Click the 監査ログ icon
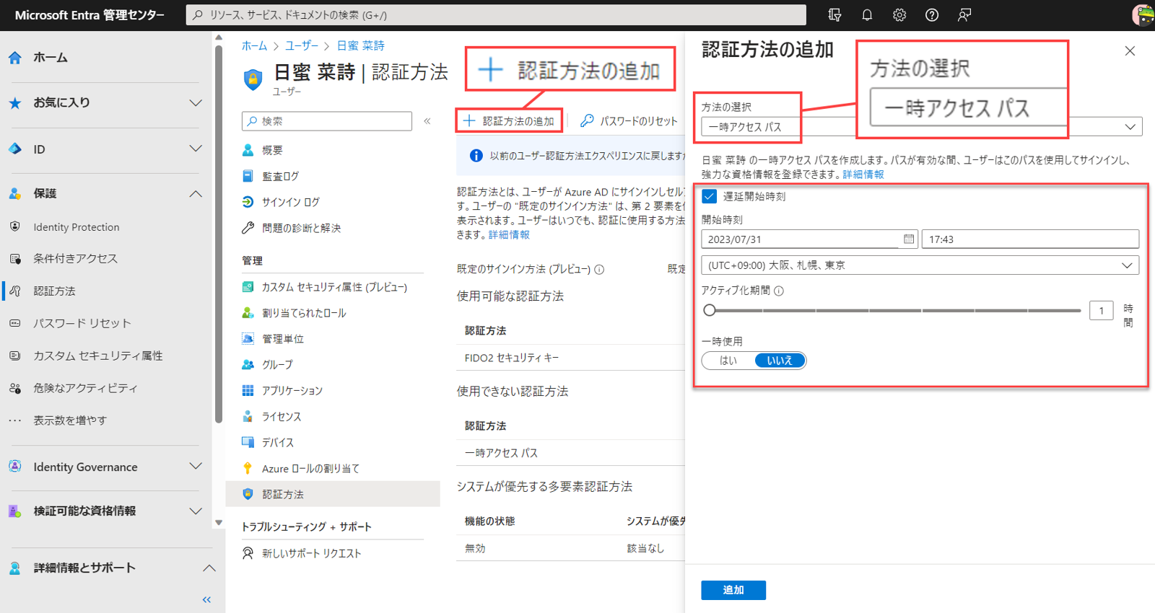 pos(248,176)
